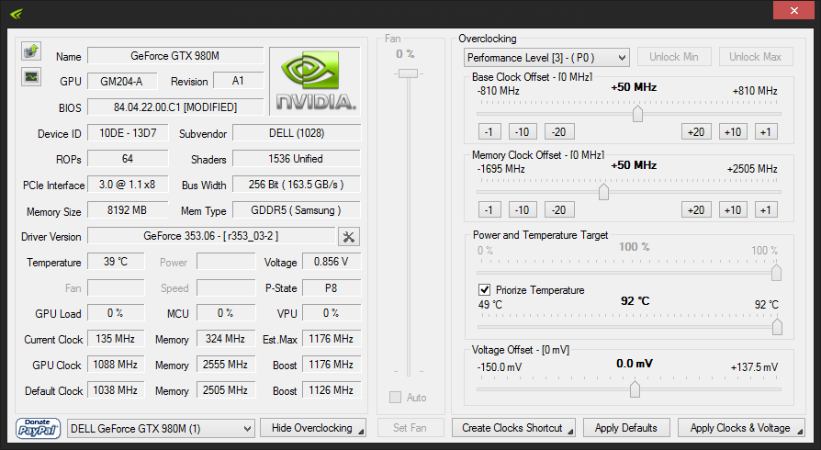Click +10 under Memory Clock Offset

click(733, 210)
